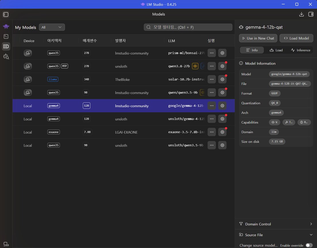
Task: Open settings gear for google/gemma-4-12b row
Action: click(222, 105)
